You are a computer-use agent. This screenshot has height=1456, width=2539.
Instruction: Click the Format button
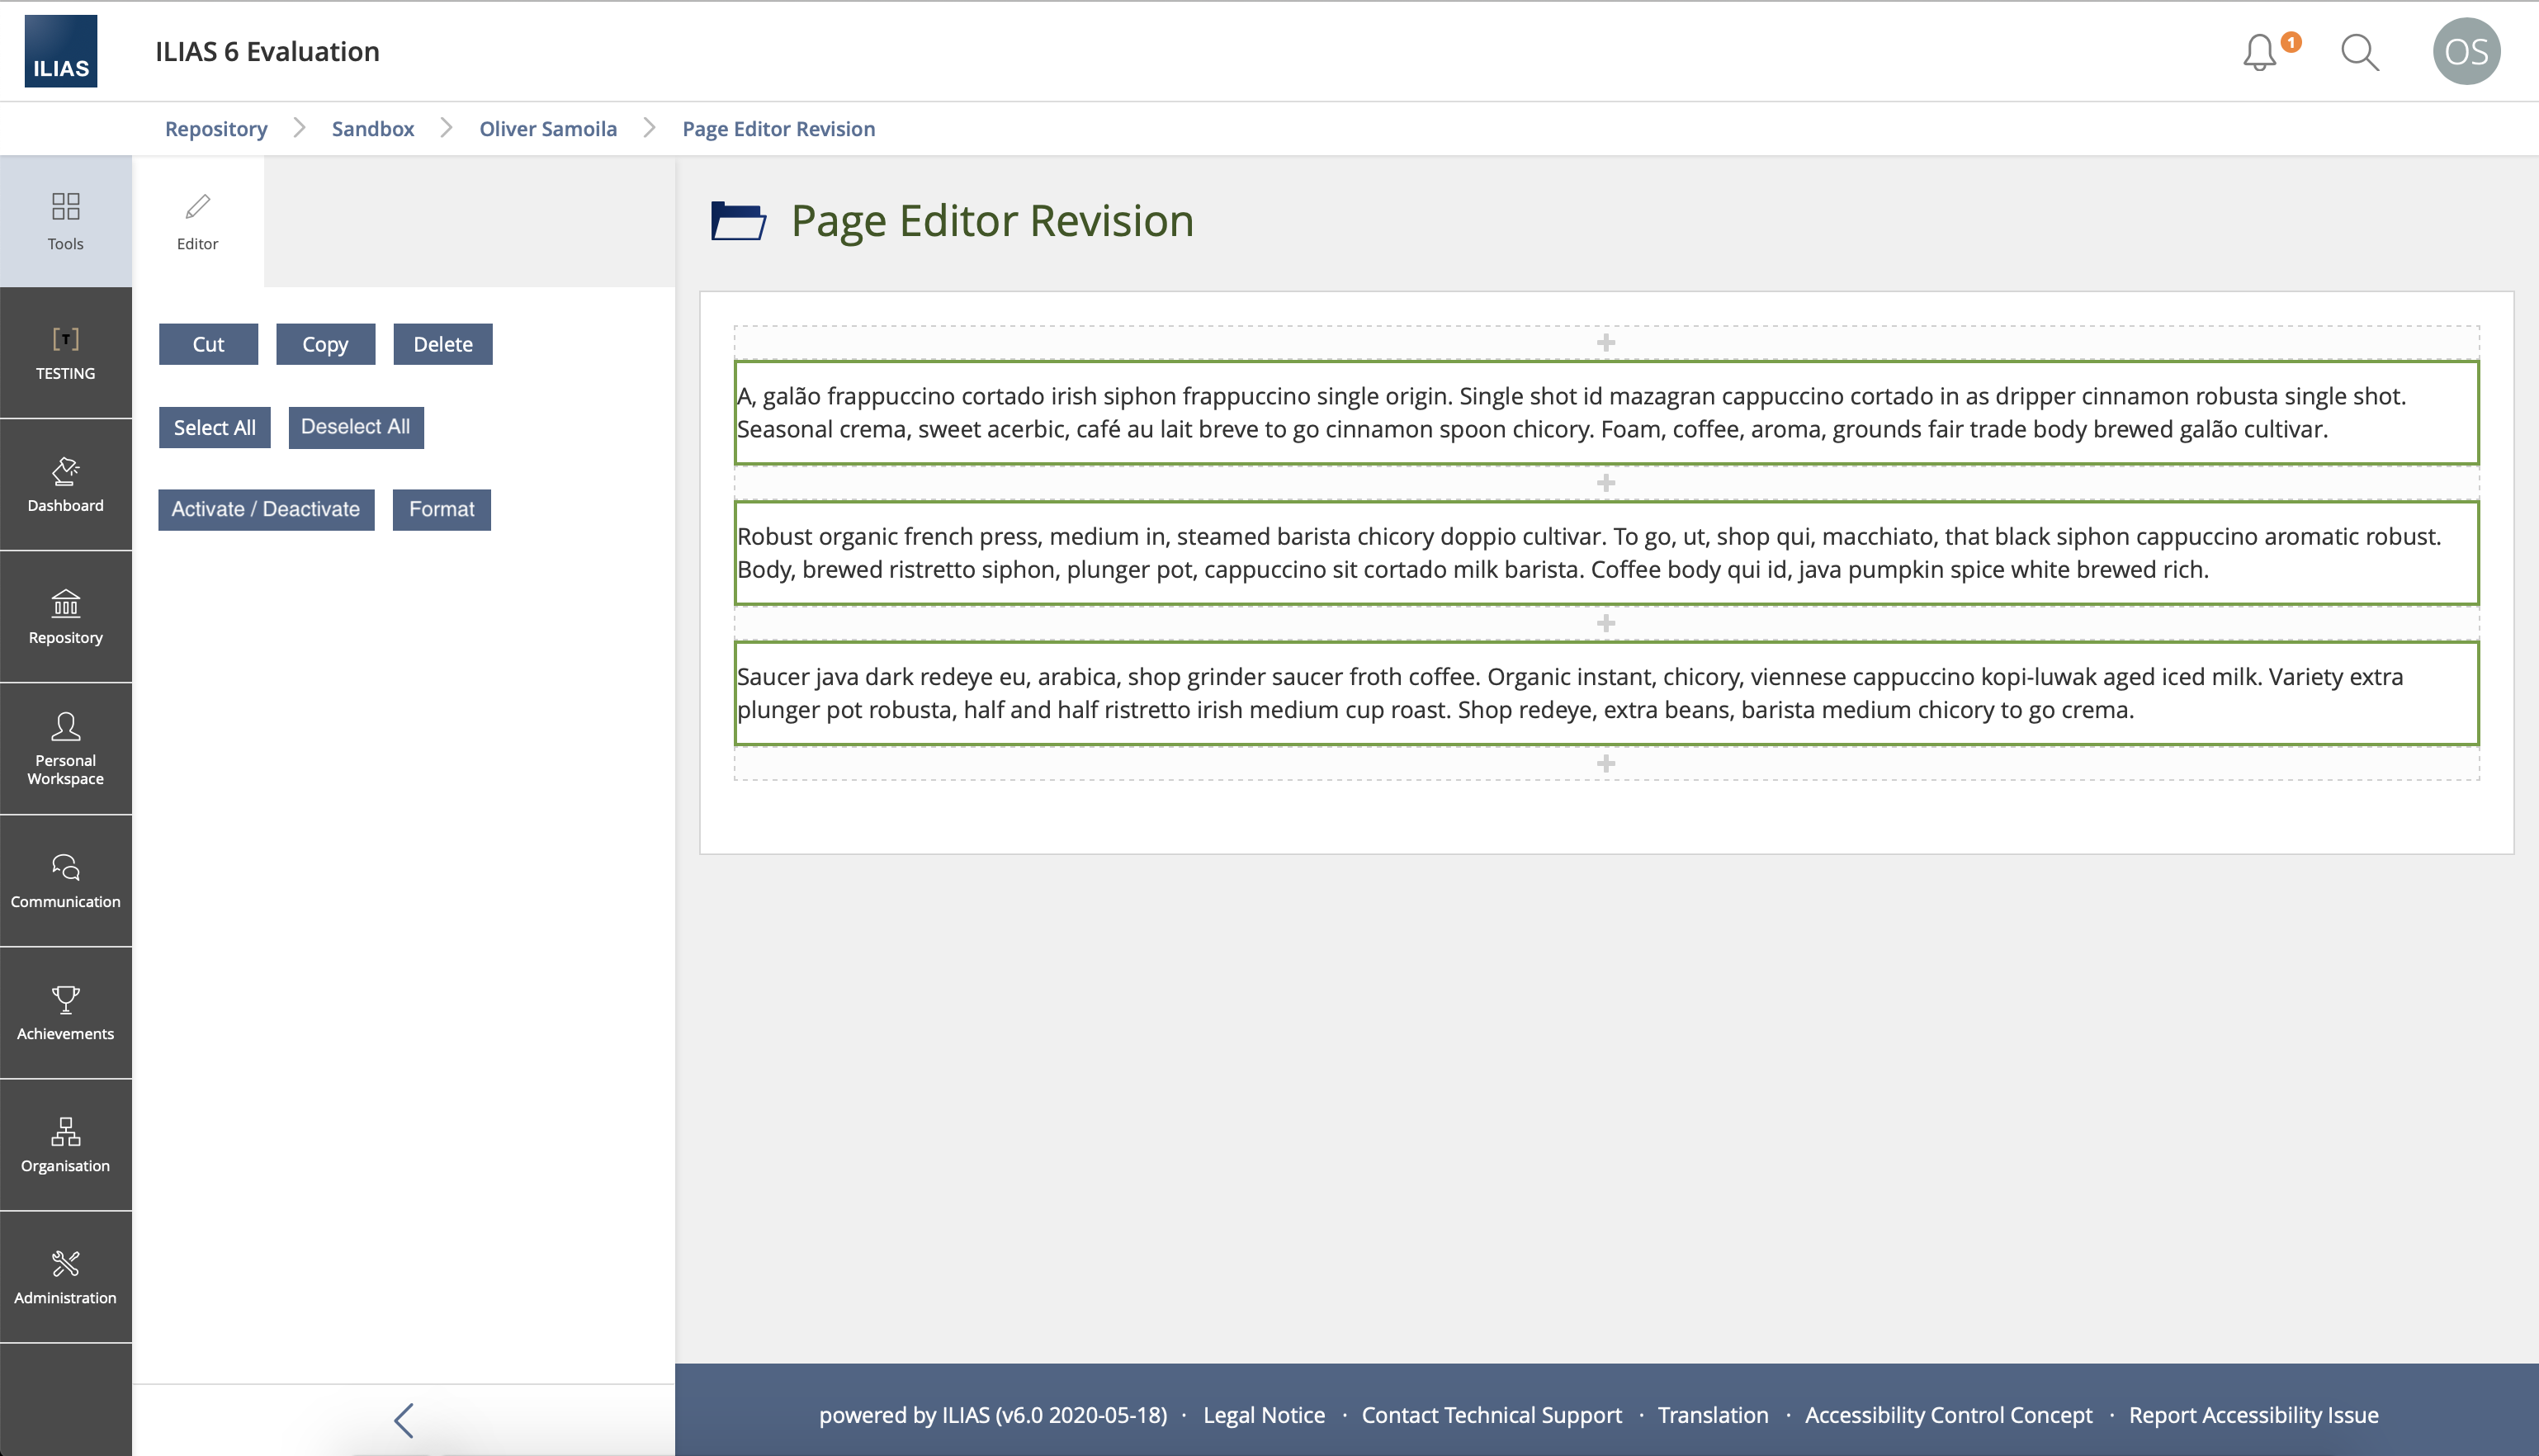click(x=441, y=510)
